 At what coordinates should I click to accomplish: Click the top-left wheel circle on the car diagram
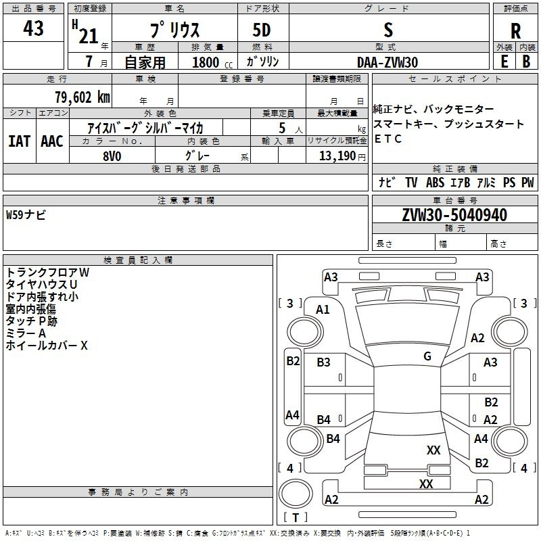pyautogui.click(x=302, y=331)
